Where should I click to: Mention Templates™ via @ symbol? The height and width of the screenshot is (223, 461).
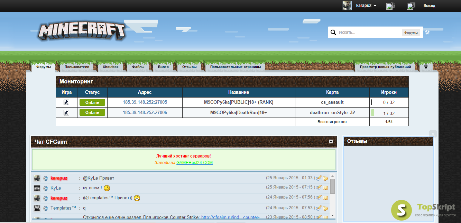click(x=45, y=208)
